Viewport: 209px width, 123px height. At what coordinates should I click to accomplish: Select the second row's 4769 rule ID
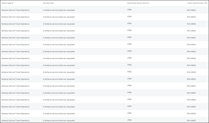click(129, 17)
